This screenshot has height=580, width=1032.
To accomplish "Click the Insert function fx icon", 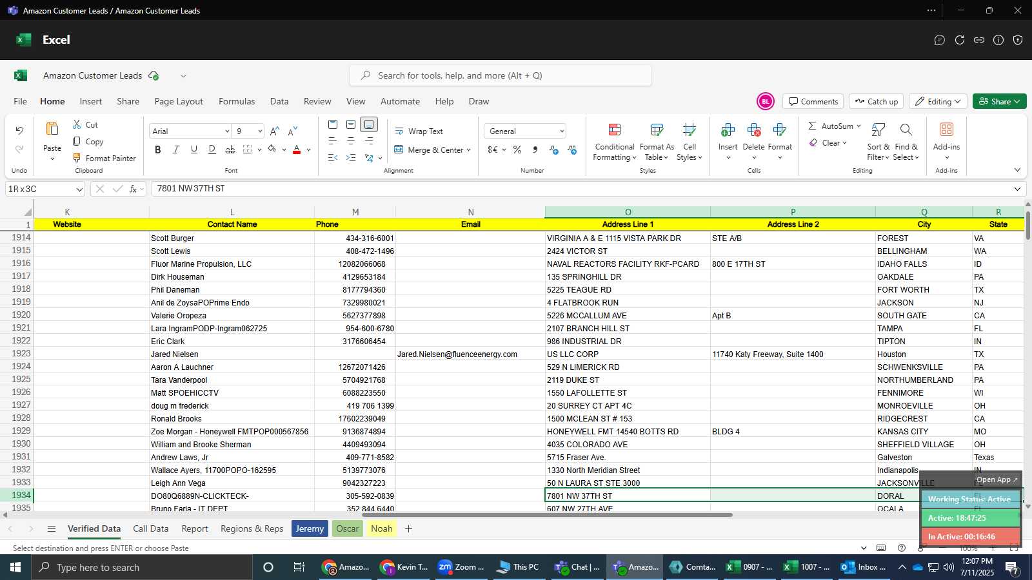I will (134, 189).
